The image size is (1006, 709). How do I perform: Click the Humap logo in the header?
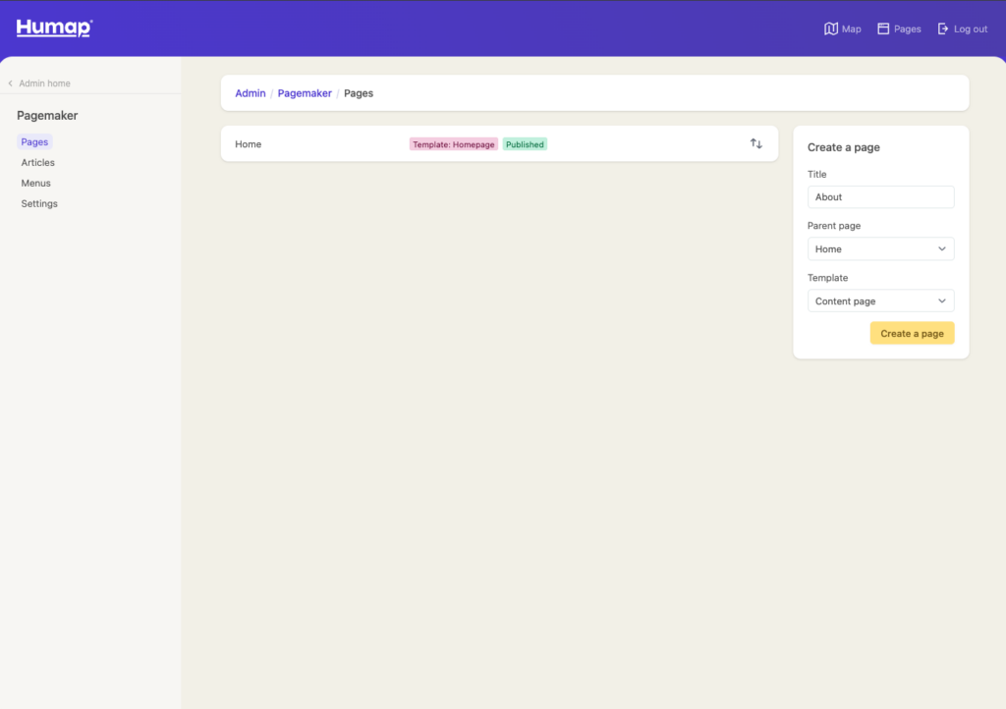click(54, 28)
